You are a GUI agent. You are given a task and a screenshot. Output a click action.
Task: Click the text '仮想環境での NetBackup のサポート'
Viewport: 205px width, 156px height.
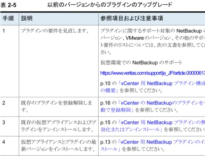pos(141,63)
